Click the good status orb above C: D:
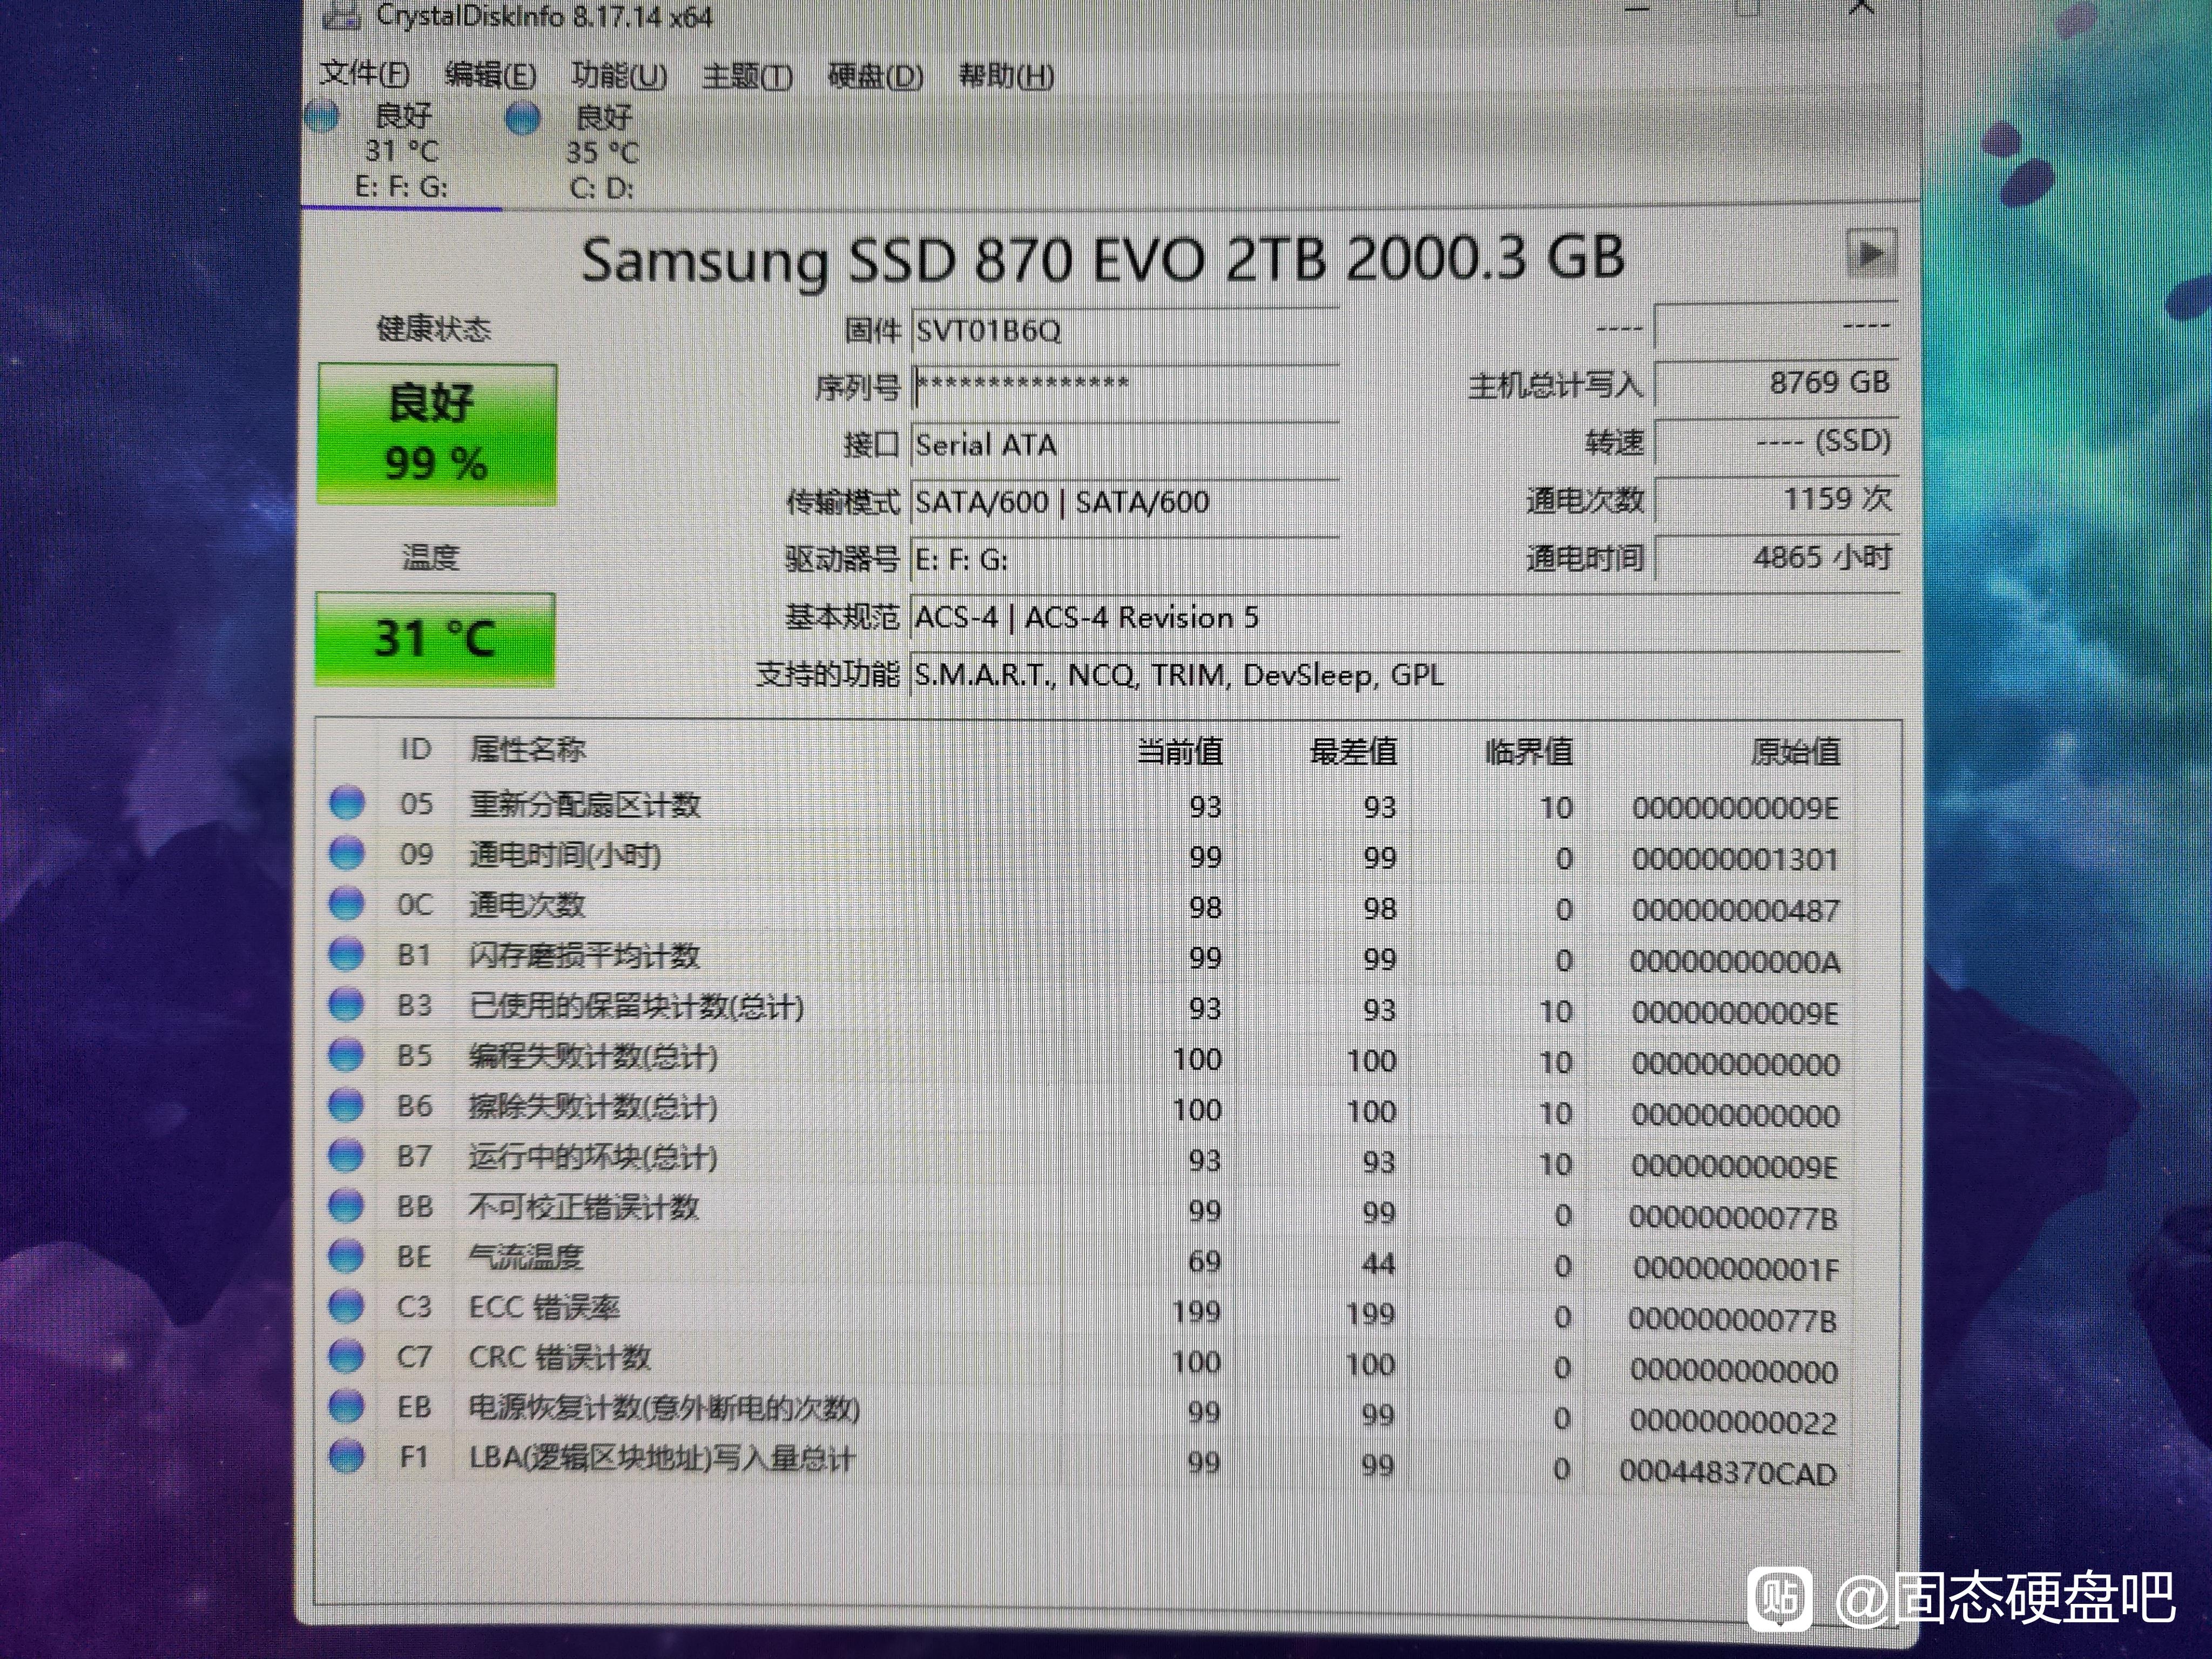 pos(523,118)
